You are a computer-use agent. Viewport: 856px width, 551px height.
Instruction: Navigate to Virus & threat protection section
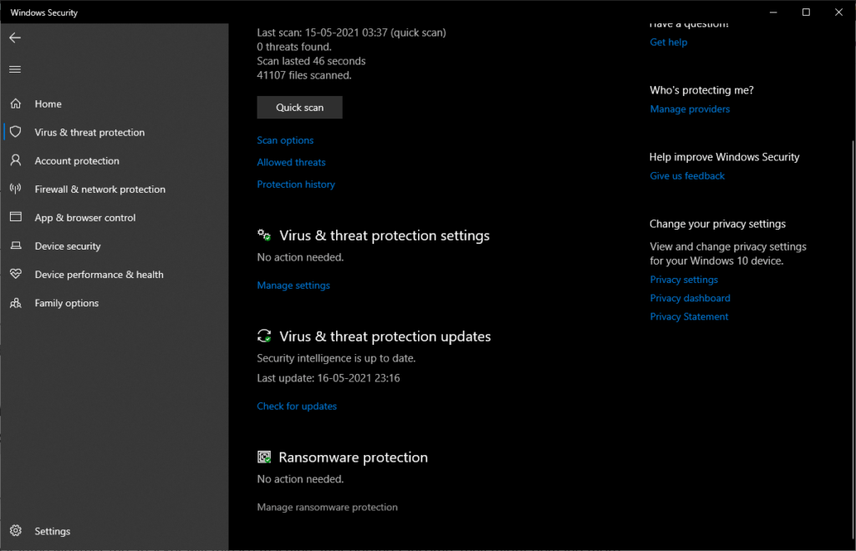click(89, 132)
